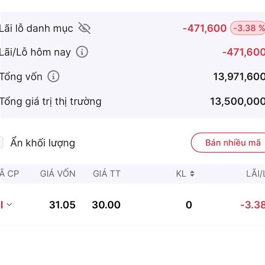Click the 31.05 cost price cell
Screen dimensions: 265x265
(x=62, y=205)
